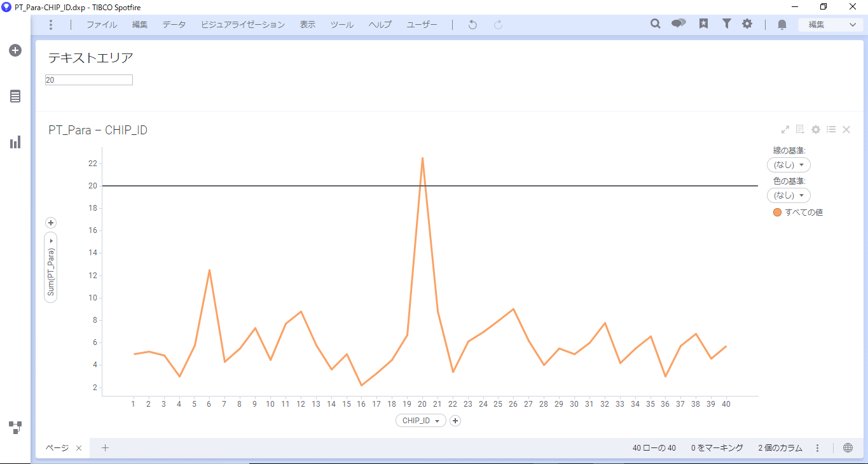This screenshot has width=868, height=464.
Task: Open the ユーザー menu
Action: click(422, 25)
